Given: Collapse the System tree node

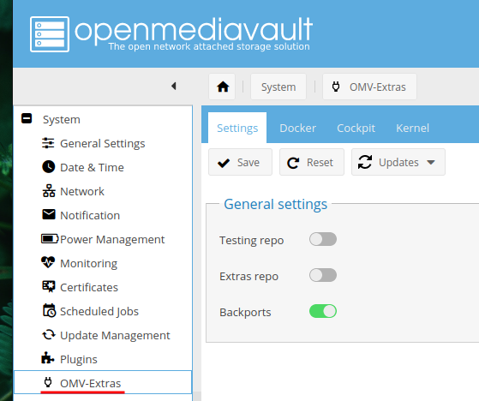Looking at the screenshot, I should pos(27,118).
